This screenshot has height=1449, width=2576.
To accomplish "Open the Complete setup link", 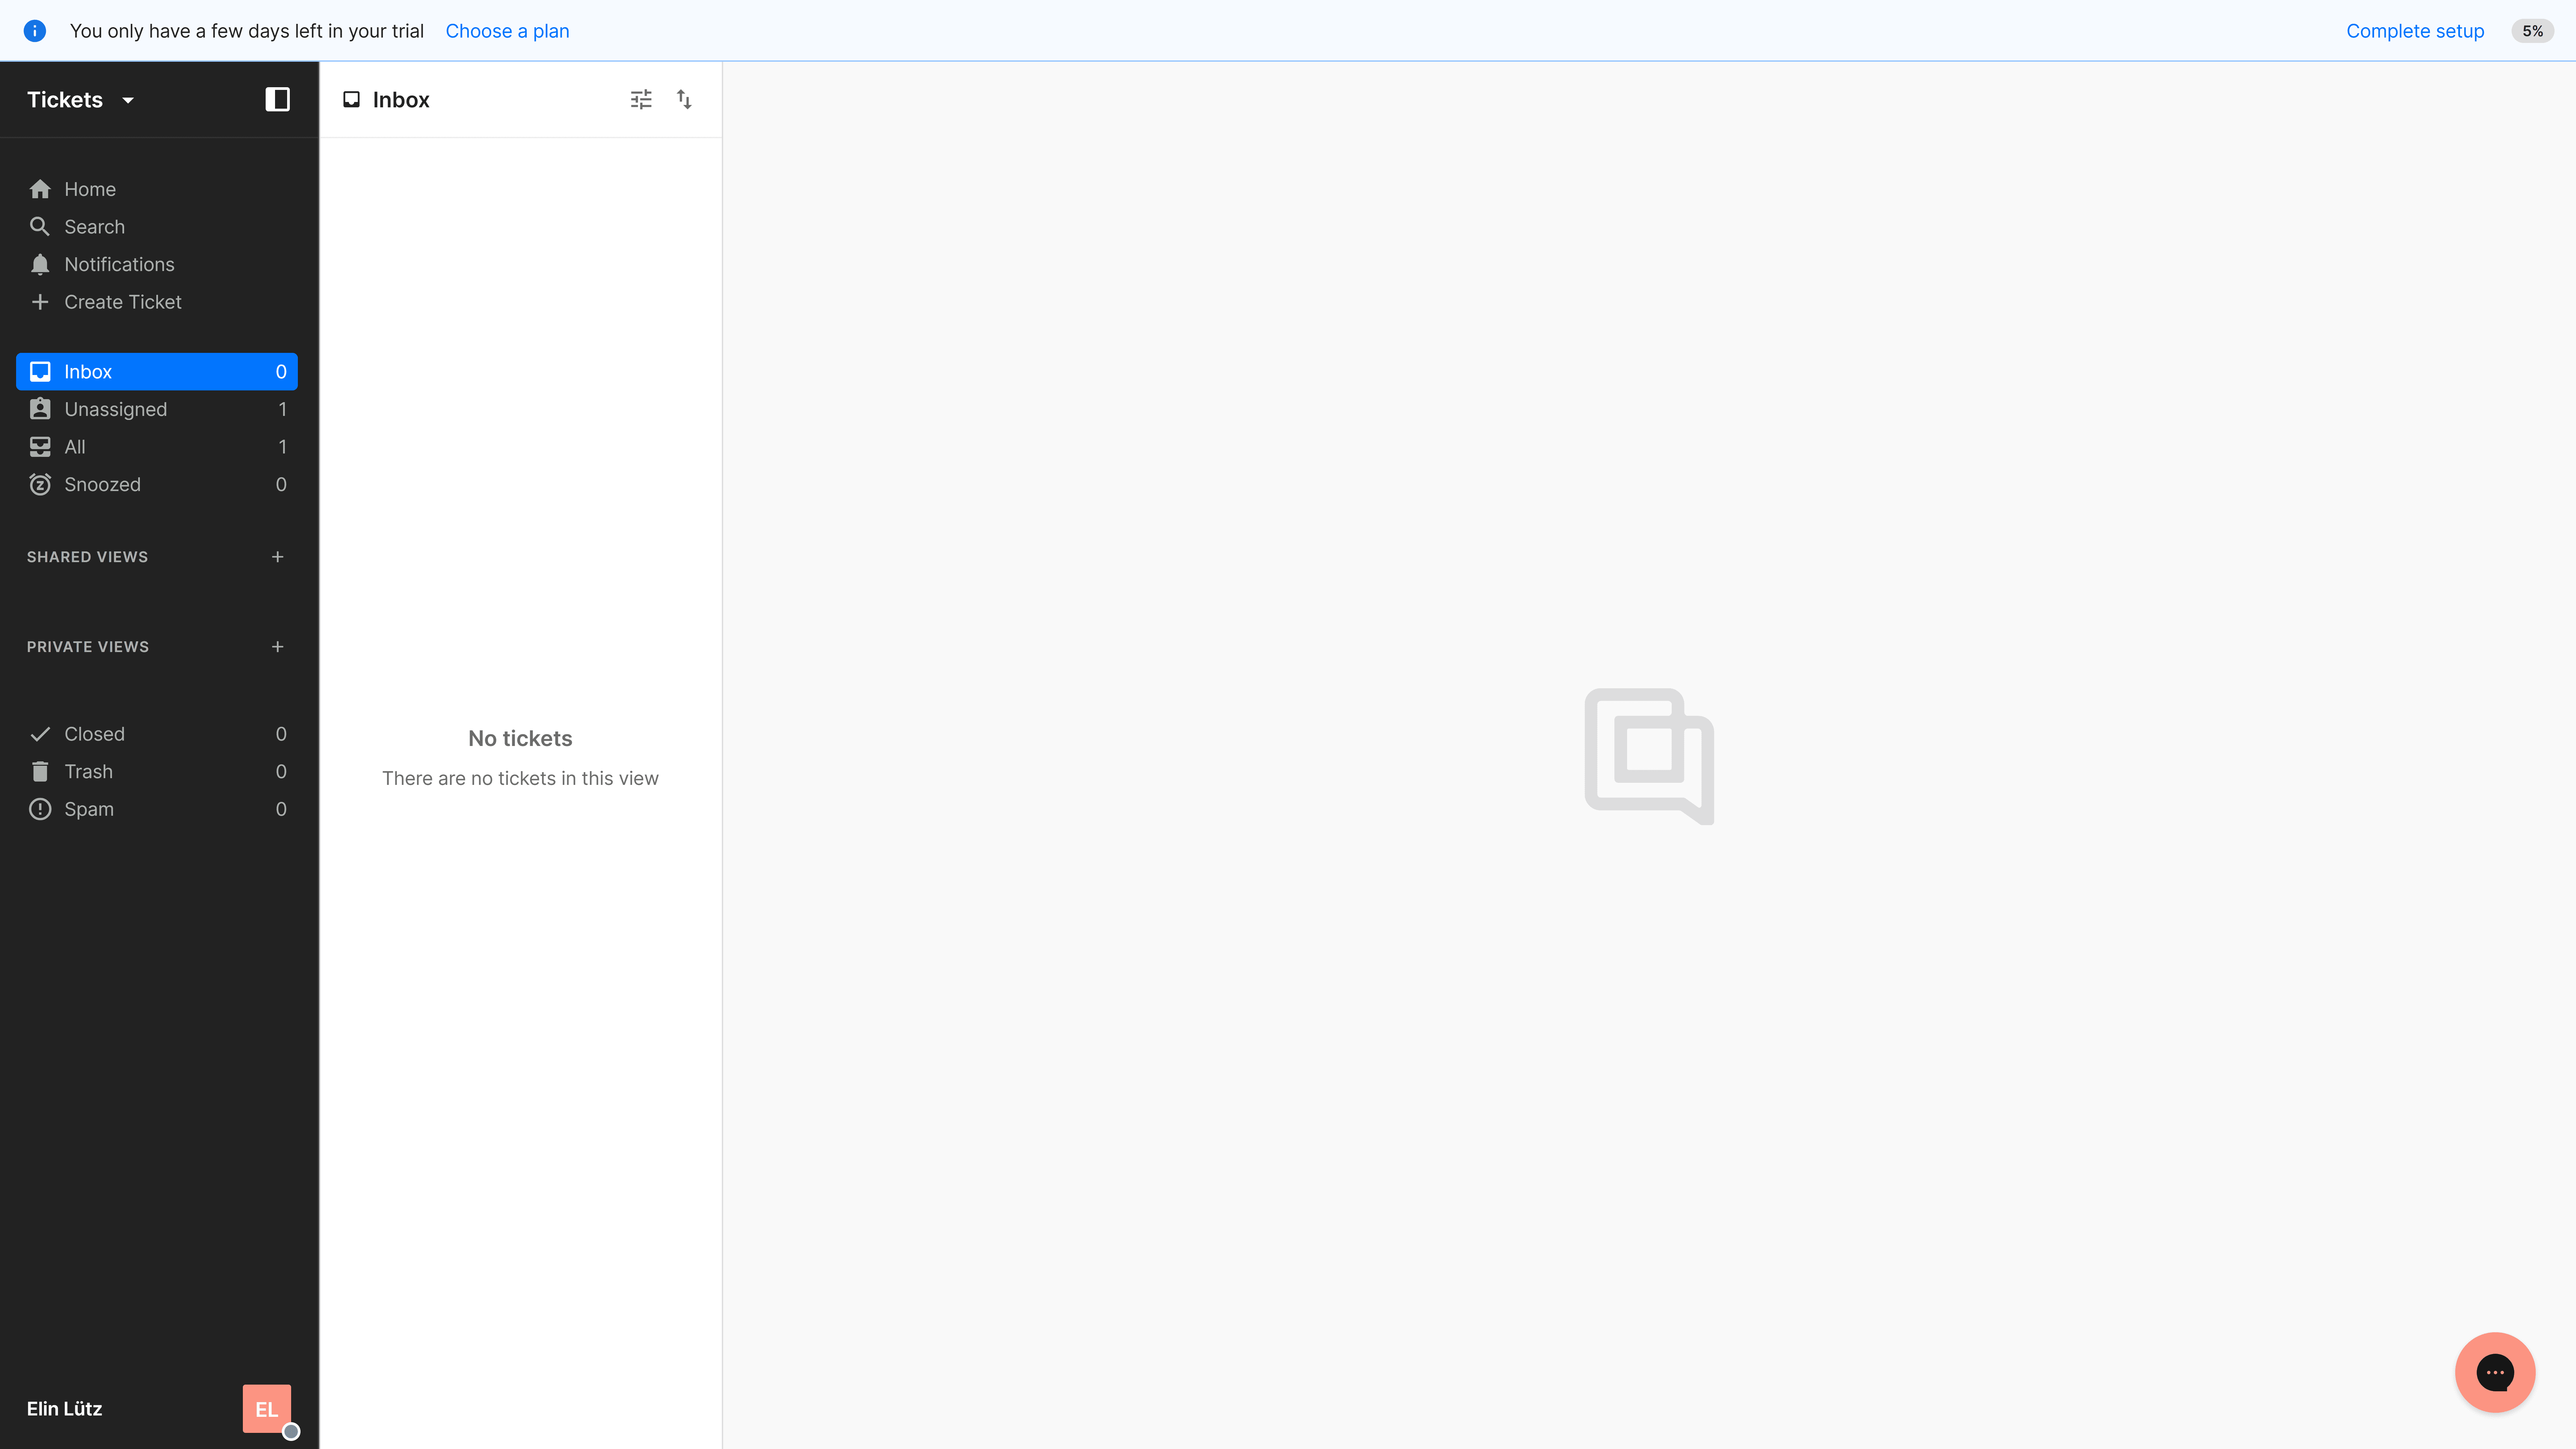I will click(x=2415, y=31).
